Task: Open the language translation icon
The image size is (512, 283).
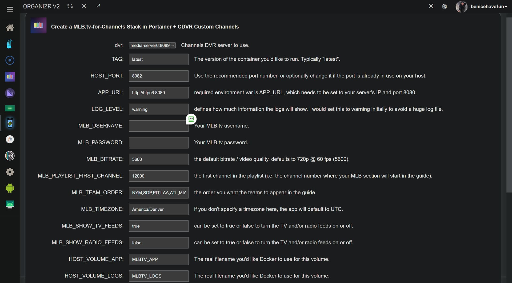Action: pos(445,6)
